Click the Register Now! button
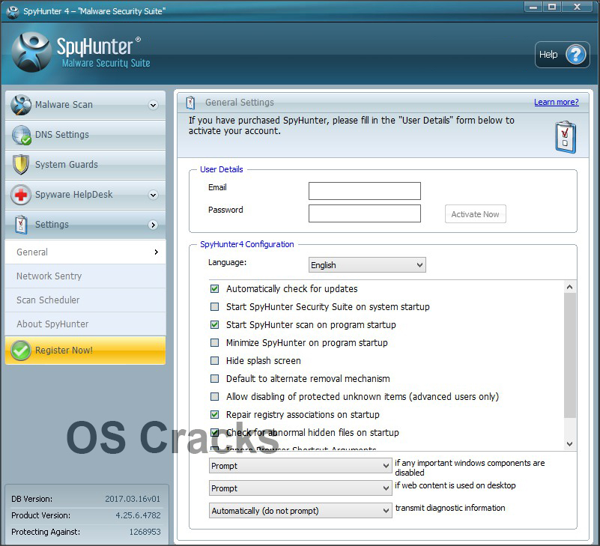This screenshot has width=600, height=546. point(85,351)
